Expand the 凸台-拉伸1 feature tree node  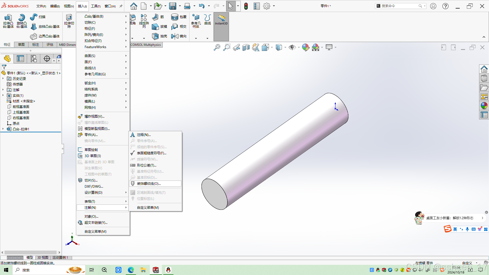3,129
